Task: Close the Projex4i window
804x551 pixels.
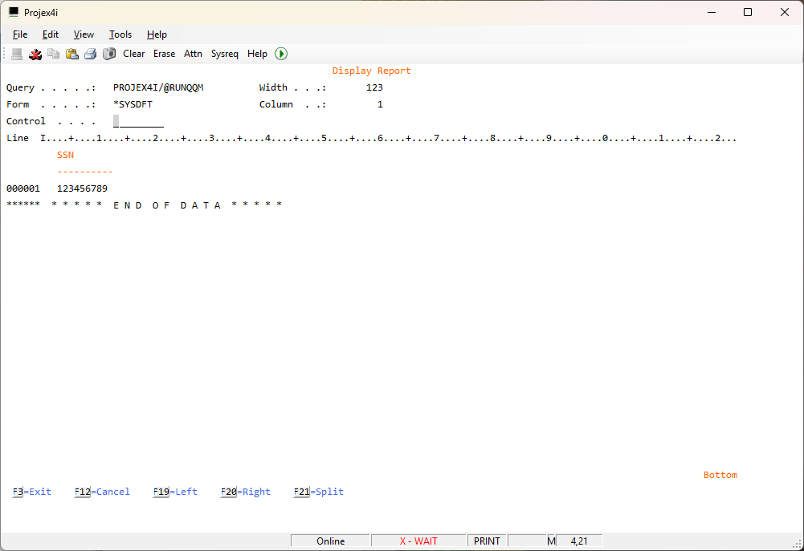Action: tap(785, 12)
